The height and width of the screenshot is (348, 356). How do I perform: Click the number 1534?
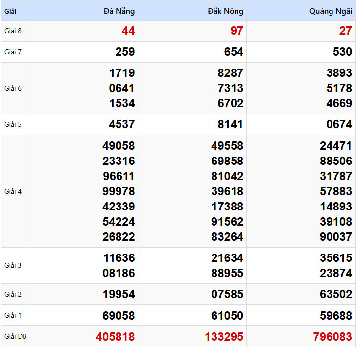tap(122, 103)
